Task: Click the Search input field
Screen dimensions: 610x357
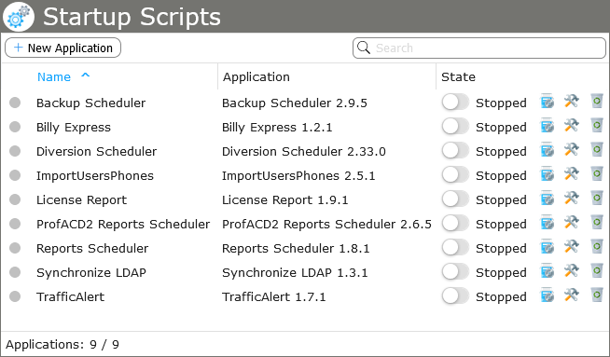Action: tap(478, 48)
